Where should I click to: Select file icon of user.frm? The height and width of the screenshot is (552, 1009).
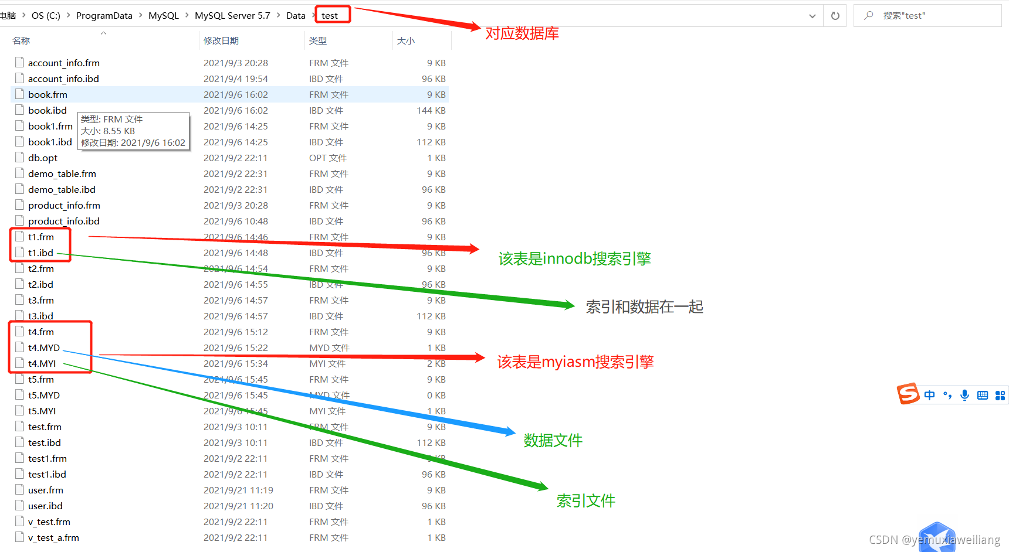coord(19,489)
